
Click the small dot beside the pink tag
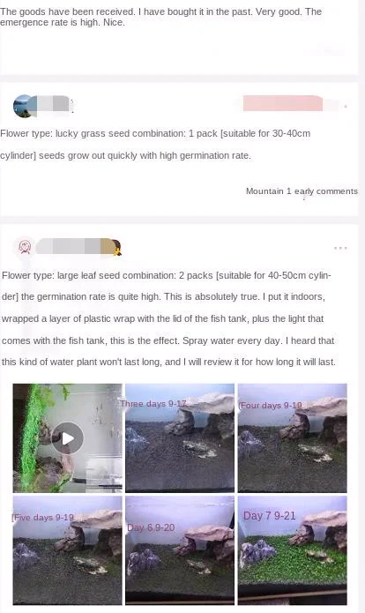click(346, 106)
